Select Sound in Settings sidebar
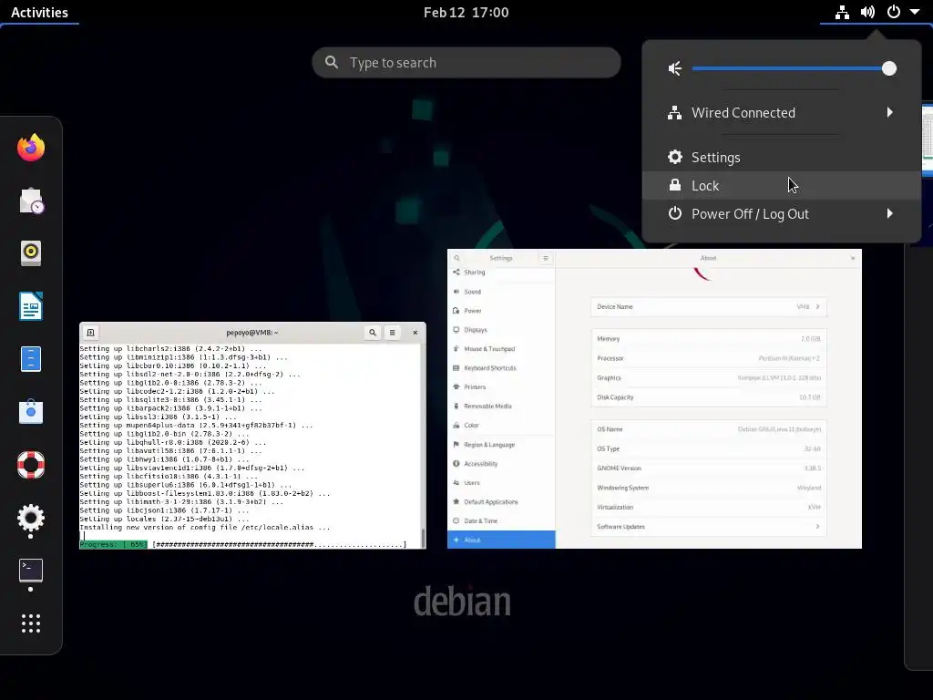 [501, 292]
